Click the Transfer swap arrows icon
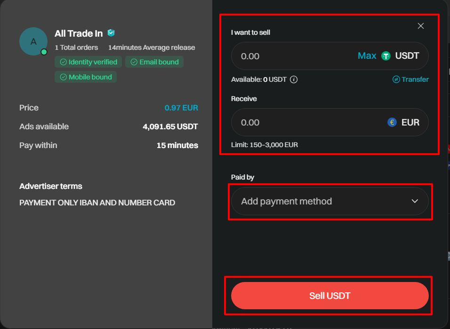Image resolution: width=450 pixels, height=329 pixels. click(x=396, y=79)
